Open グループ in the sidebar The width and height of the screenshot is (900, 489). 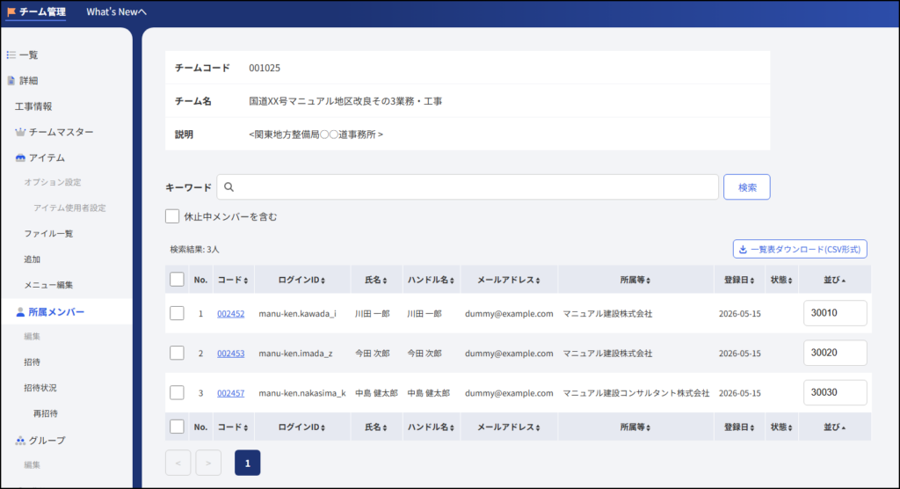coord(47,440)
